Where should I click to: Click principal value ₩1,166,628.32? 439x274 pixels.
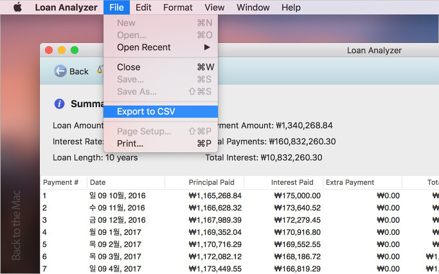[x=215, y=208]
